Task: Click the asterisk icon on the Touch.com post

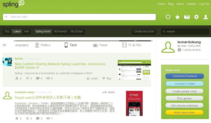Action: (x=27, y=118)
